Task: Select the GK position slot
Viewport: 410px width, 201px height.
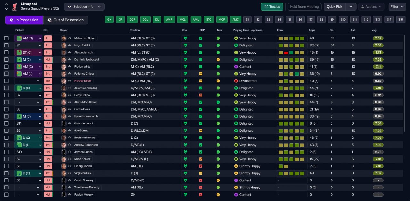Action: click(x=109, y=20)
